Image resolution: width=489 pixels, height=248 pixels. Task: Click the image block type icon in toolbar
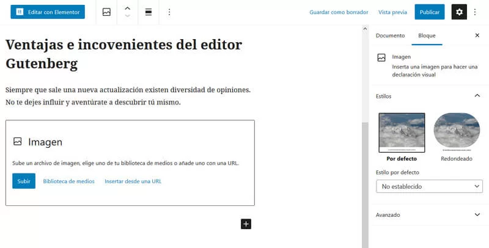pyautogui.click(x=106, y=12)
